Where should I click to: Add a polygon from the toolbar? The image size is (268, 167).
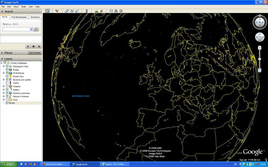tap(67, 11)
